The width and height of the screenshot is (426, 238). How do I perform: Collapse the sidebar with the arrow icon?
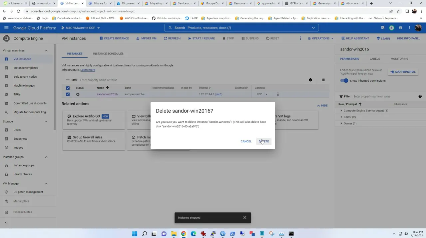tap(6, 223)
